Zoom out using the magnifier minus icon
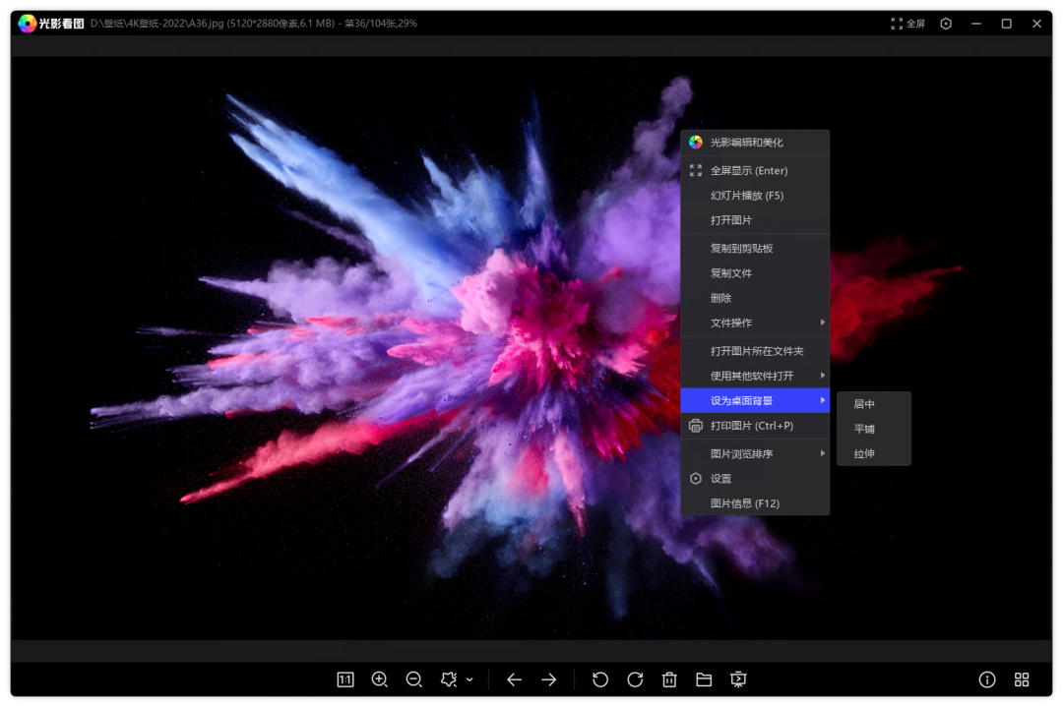This screenshot has height=707, width=1063. coord(414,679)
